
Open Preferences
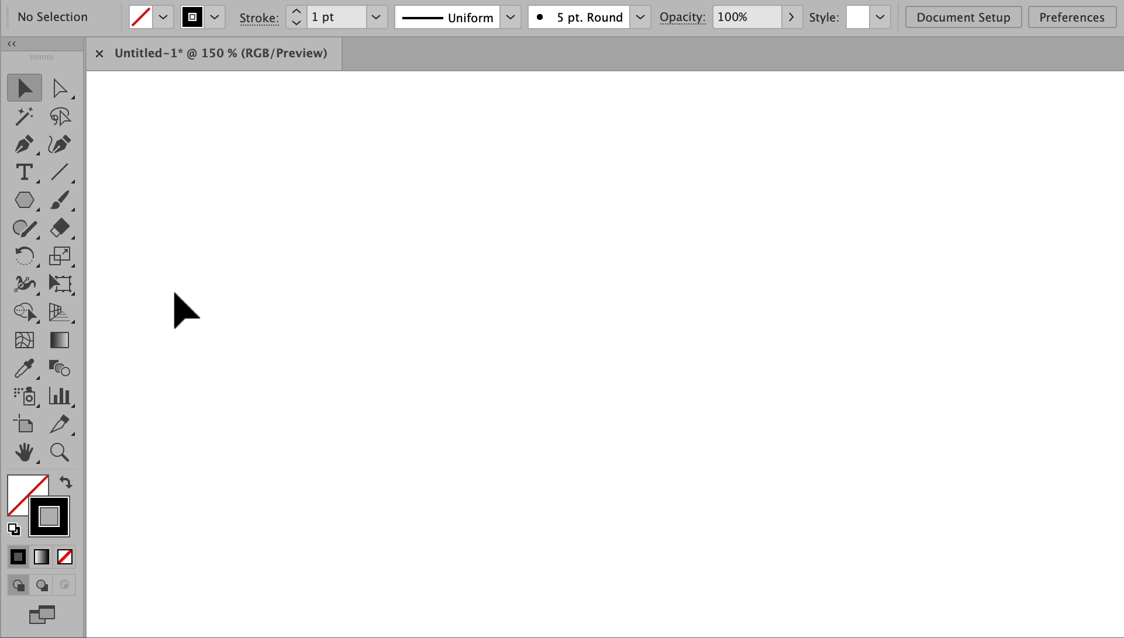(1071, 18)
